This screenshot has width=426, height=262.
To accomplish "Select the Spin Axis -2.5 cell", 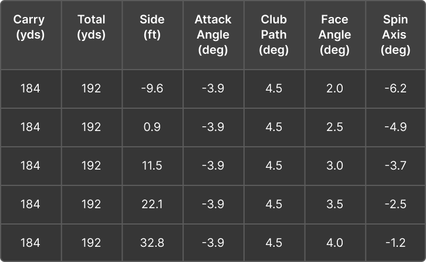I will (395, 204).
